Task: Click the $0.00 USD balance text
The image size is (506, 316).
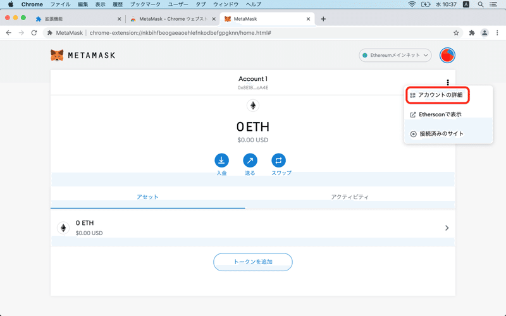Action: tap(253, 140)
